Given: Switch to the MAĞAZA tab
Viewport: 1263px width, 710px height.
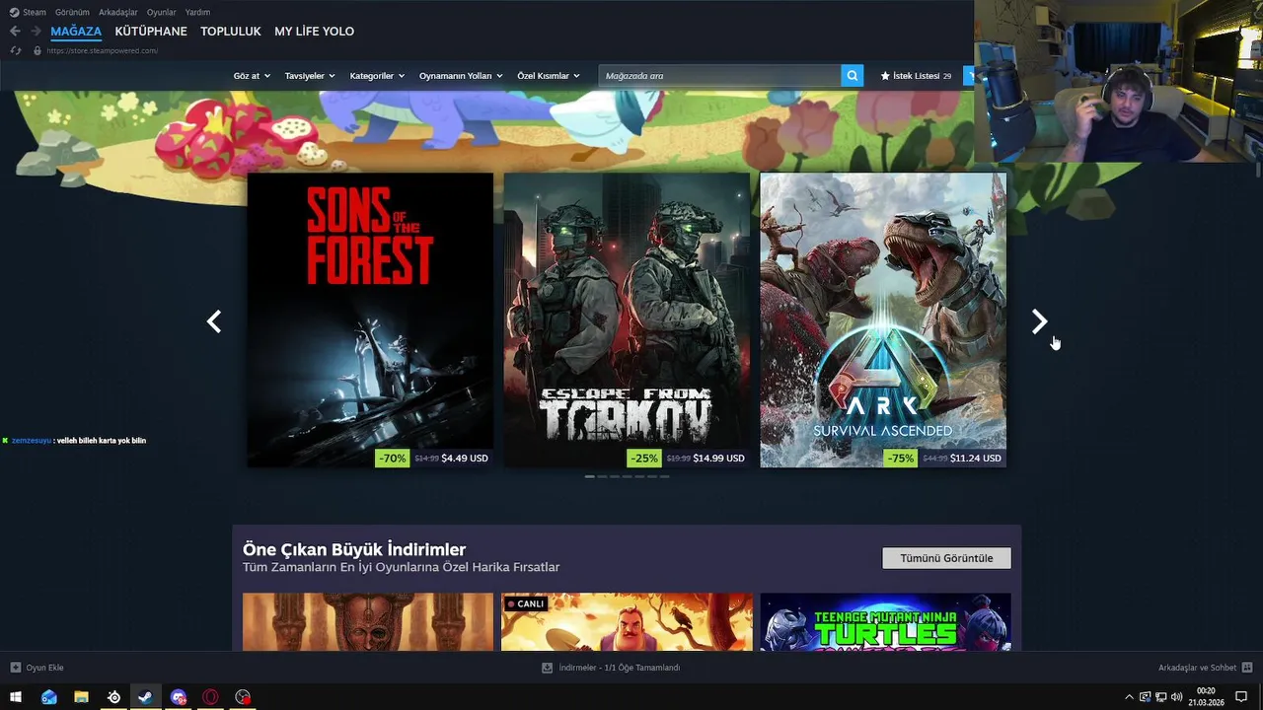Looking at the screenshot, I should pyautogui.click(x=76, y=32).
